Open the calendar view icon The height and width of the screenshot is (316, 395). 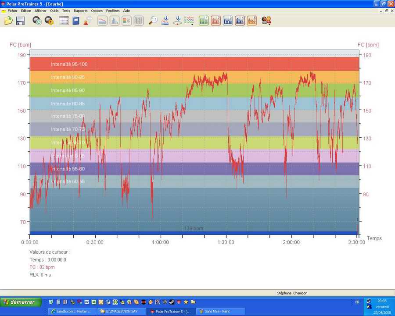64,20
